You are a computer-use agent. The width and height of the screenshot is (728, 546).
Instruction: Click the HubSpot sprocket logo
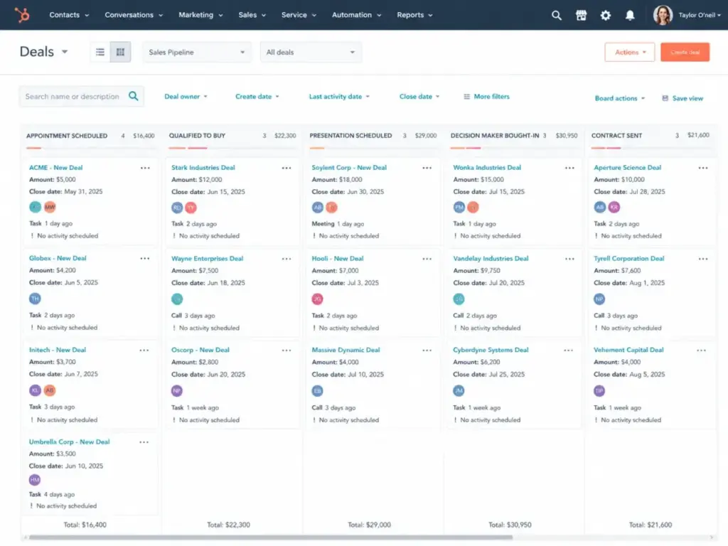pyautogui.click(x=22, y=15)
